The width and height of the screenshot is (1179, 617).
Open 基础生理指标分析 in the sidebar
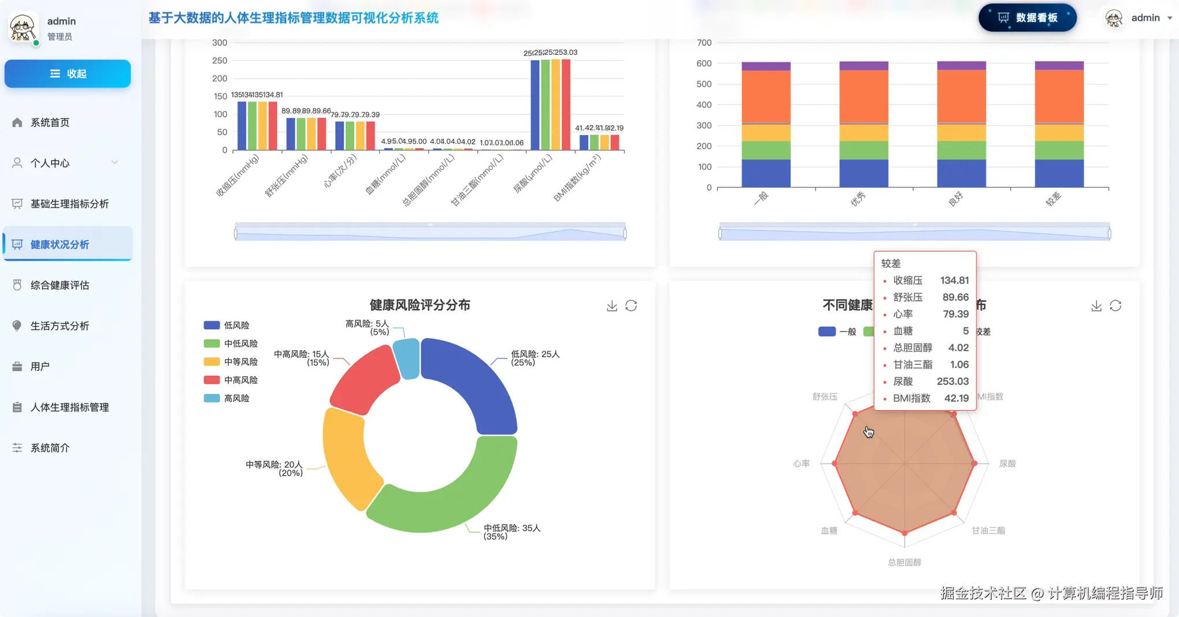(x=69, y=204)
